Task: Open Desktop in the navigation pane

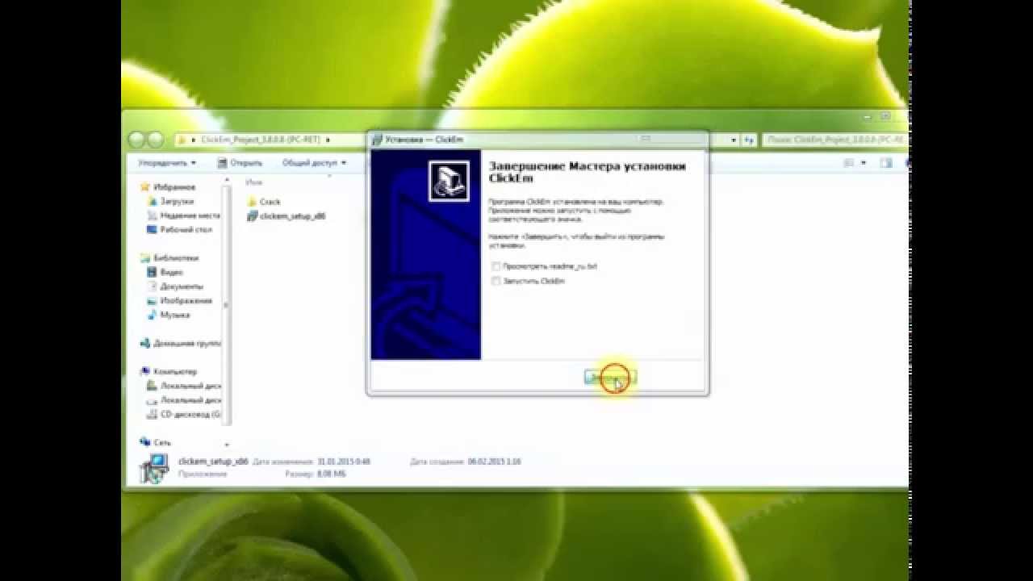Action: (180, 229)
